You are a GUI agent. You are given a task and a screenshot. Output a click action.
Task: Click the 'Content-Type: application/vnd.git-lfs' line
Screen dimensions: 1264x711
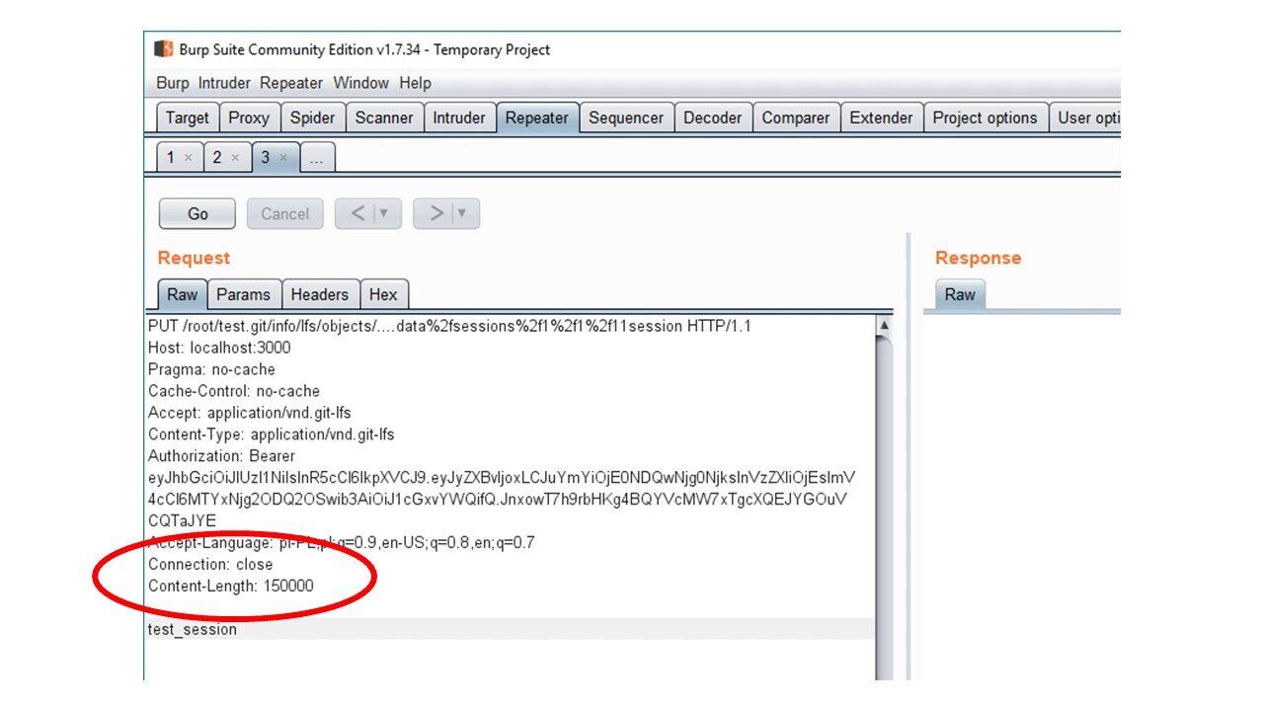click(x=272, y=434)
